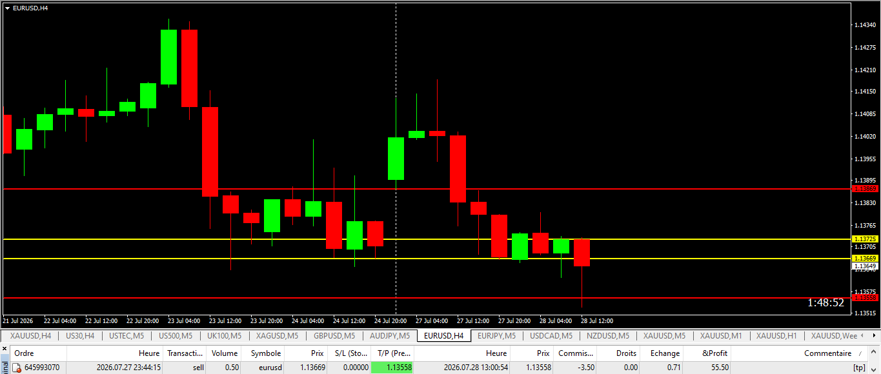
Task: Click the 24 Jul 20:00 time label
Action: tap(392, 320)
